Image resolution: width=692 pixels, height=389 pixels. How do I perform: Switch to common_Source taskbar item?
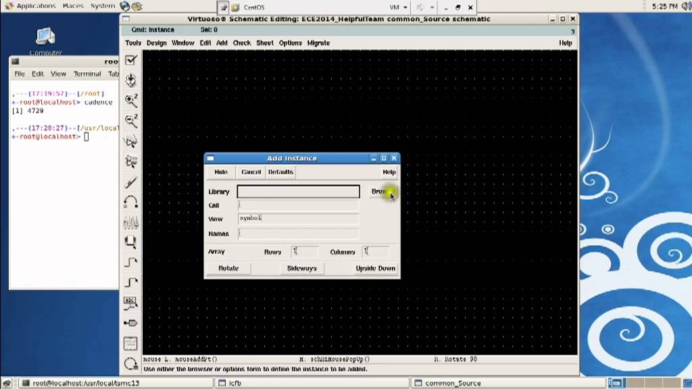pyautogui.click(x=508, y=383)
